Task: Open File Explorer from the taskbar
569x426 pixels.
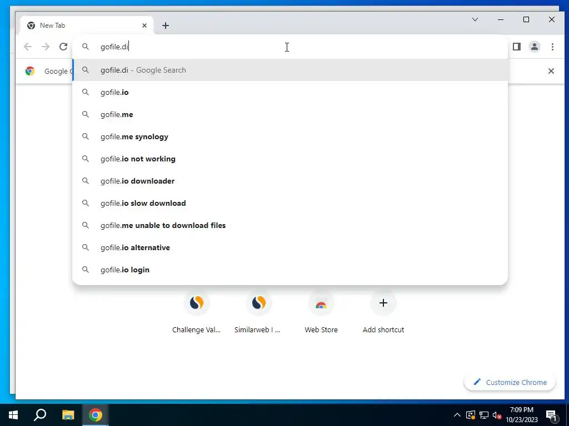Action: click(x=68, y=415)
